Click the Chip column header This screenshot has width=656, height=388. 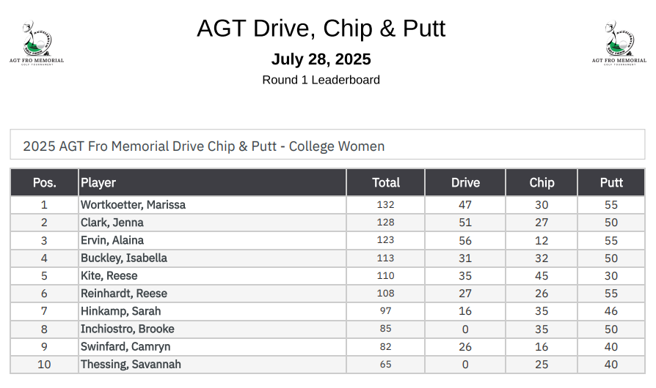[542, 182]
